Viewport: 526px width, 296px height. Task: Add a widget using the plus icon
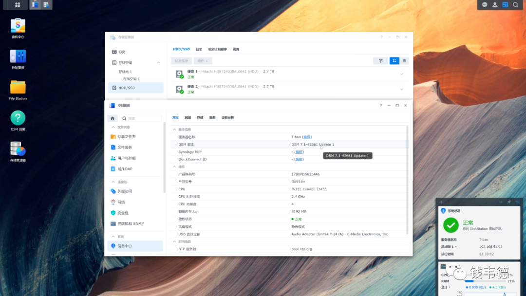[441, 202]
